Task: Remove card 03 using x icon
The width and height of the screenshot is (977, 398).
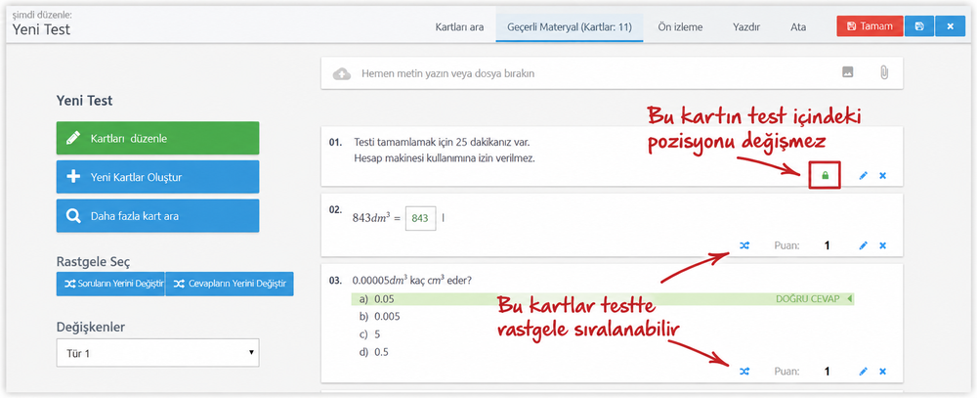Action: (882, 372)
